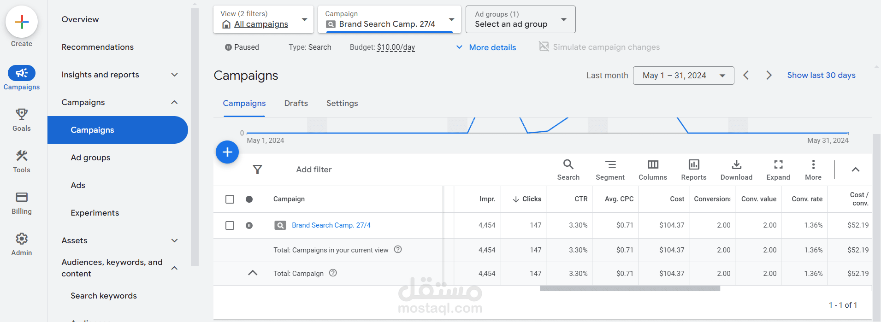Download the campaigns table report
This screenshot has width=881, height=322.
tap(736, 170)
